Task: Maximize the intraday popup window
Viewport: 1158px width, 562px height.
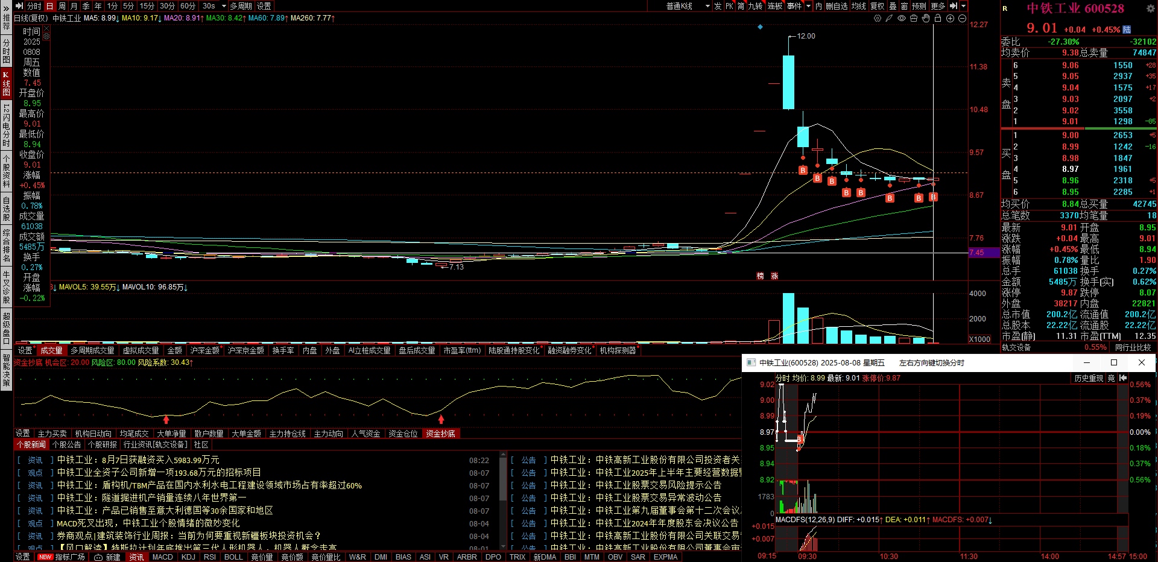Action: (x=1114, y=362)
